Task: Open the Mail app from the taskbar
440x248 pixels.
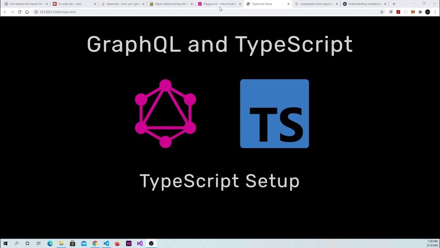Action: [84, 244]
